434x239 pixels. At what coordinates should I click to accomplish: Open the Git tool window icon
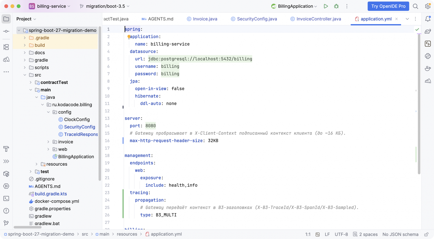point(6,223)
